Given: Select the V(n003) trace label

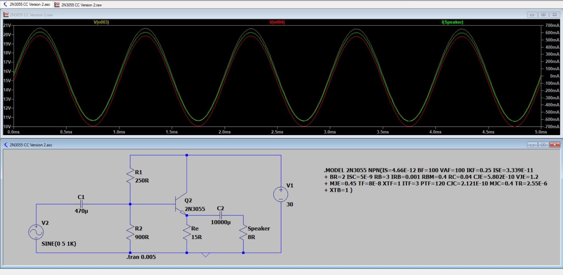Looking at the screenshot, I should 101,22.
